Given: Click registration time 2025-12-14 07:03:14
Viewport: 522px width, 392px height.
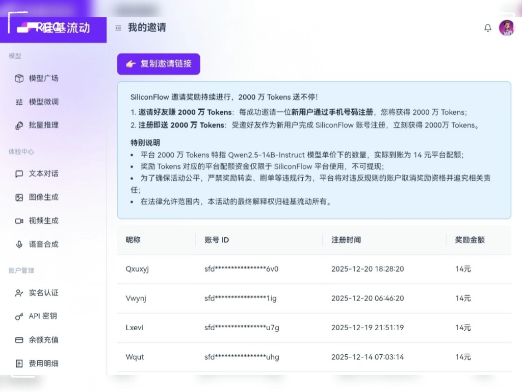Looking at the screenshot, I should [x=368, y=357].
